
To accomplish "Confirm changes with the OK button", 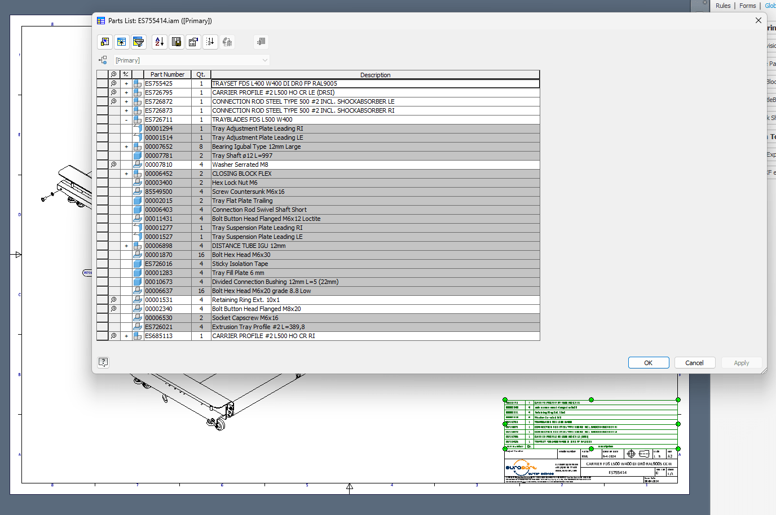I will [648, 362].
